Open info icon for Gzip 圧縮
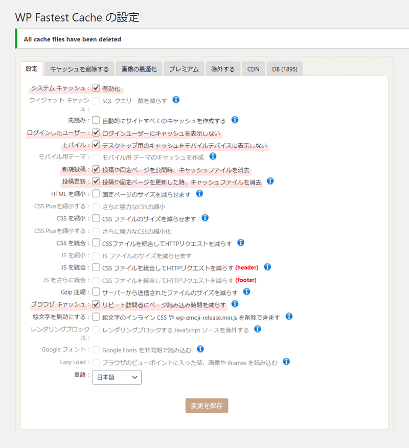This screenshot has width=409, height=448. (x=247, y=292)
